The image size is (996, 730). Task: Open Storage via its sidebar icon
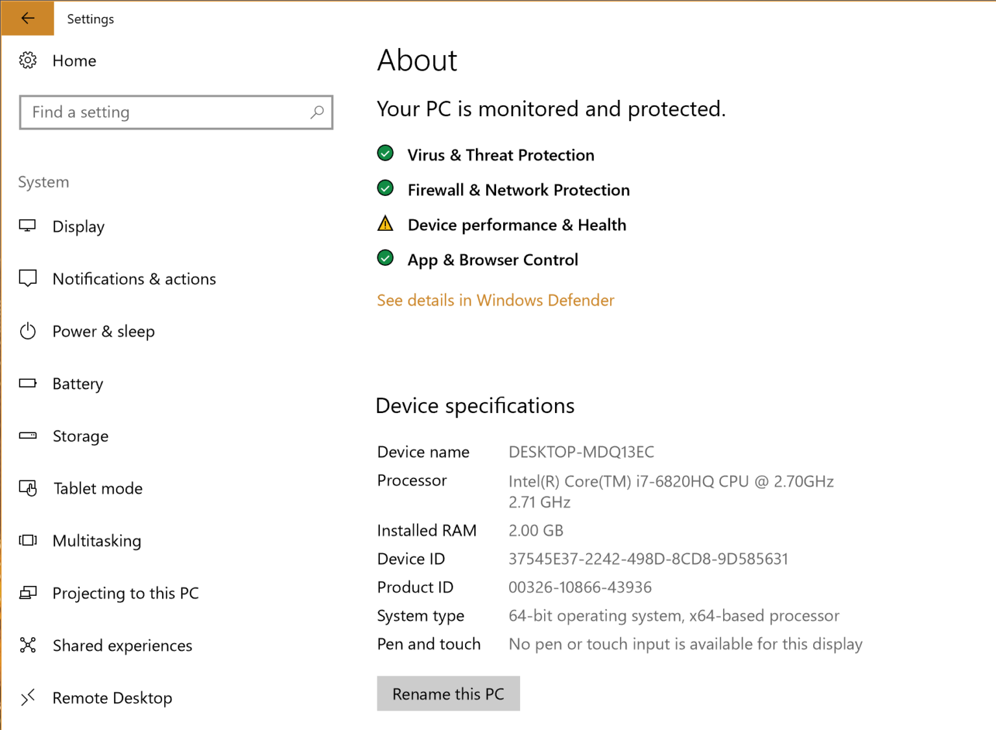tap(28, 436)
